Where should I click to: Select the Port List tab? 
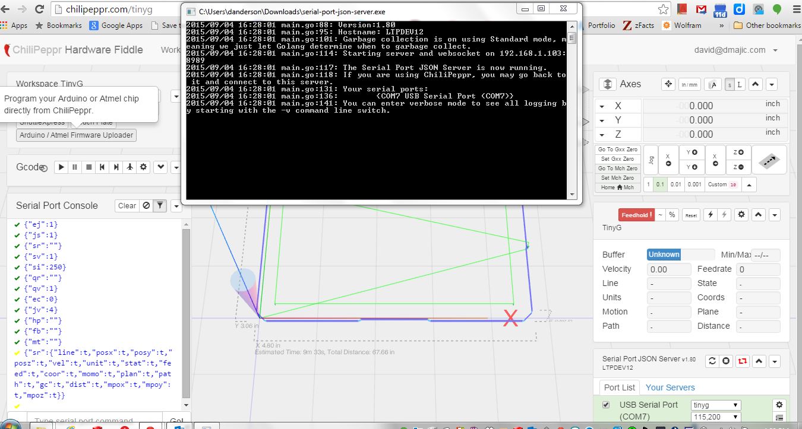pyautogui.click(x=619, y=387)
